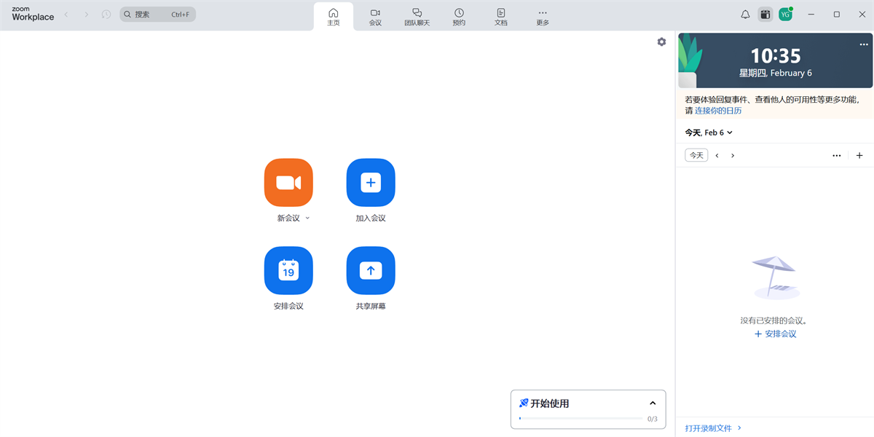Switch to the 会议 tab
The image size is (874, 437).
[x=375, y=16]
